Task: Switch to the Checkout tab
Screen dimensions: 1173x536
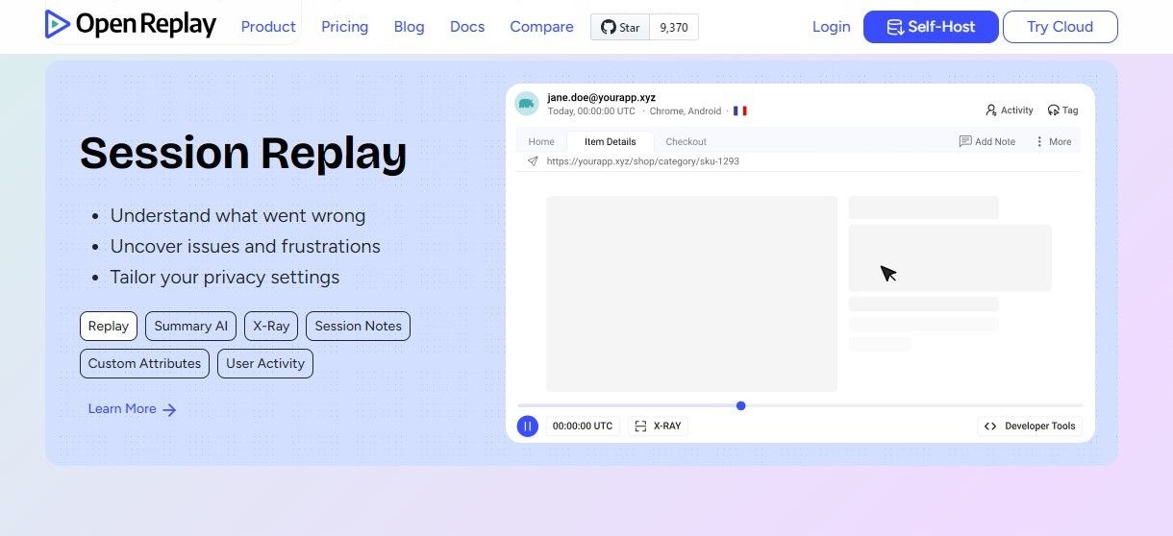Action: (x=686, y=141)
